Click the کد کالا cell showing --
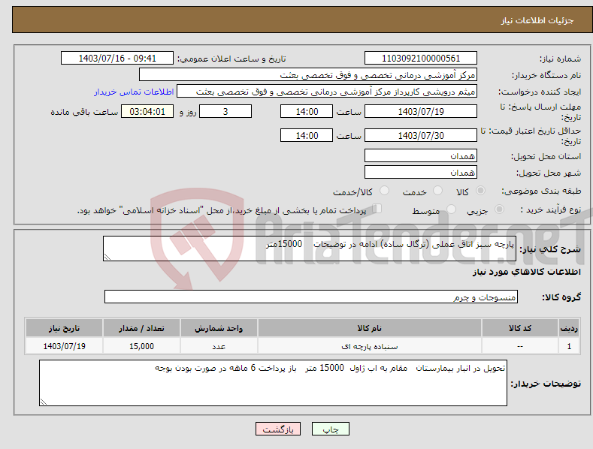 pos(520,346)
